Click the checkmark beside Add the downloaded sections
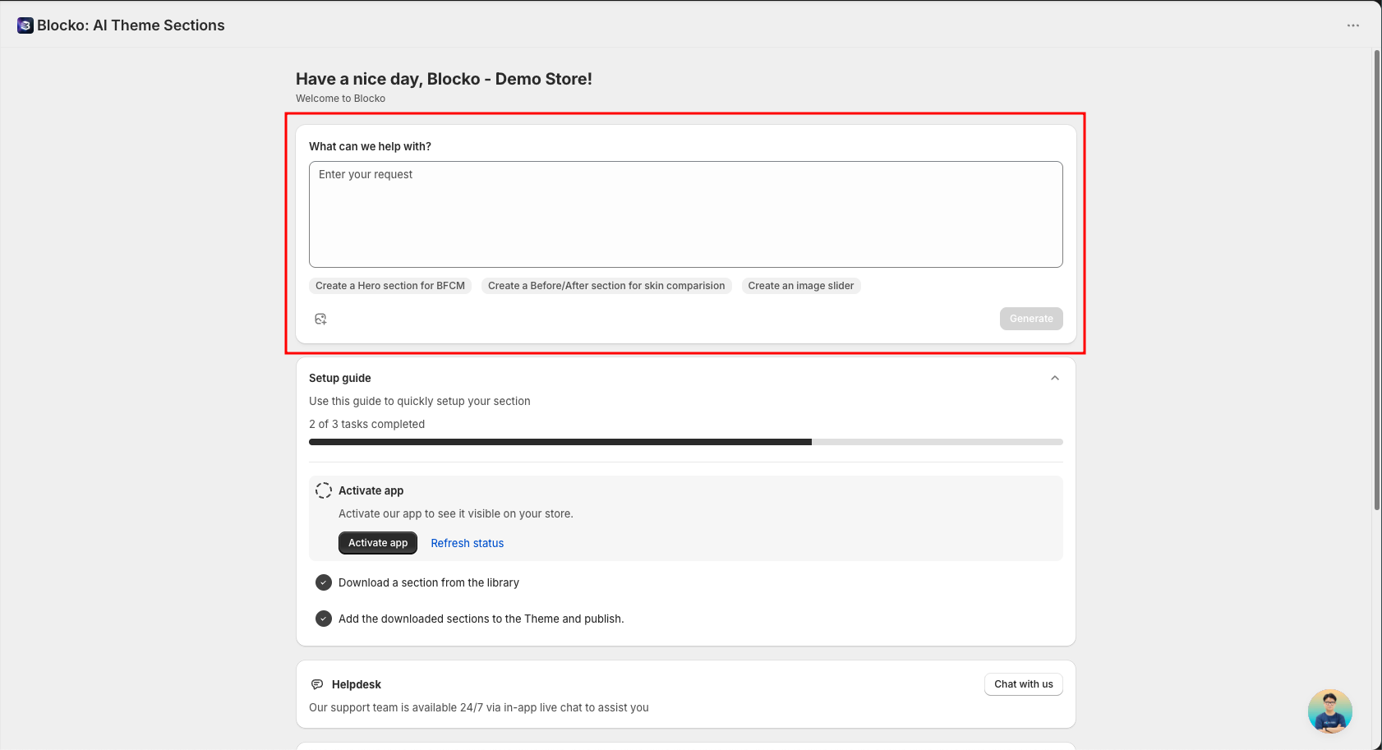1382x750 pixels. (x=324, y=619)
